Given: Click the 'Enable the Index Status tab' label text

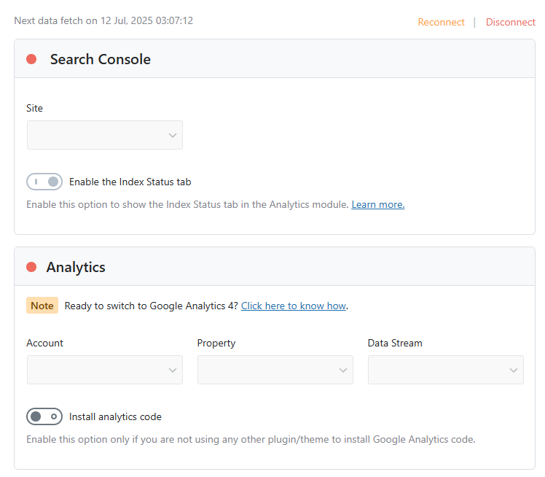Looking at the screenshot, I should click(x=130, y=182).
